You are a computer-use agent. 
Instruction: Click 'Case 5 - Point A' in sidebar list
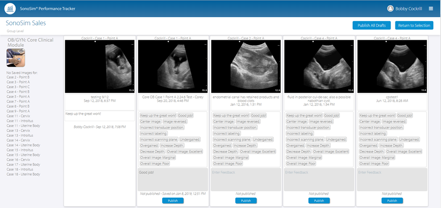(x=18, y=97)
